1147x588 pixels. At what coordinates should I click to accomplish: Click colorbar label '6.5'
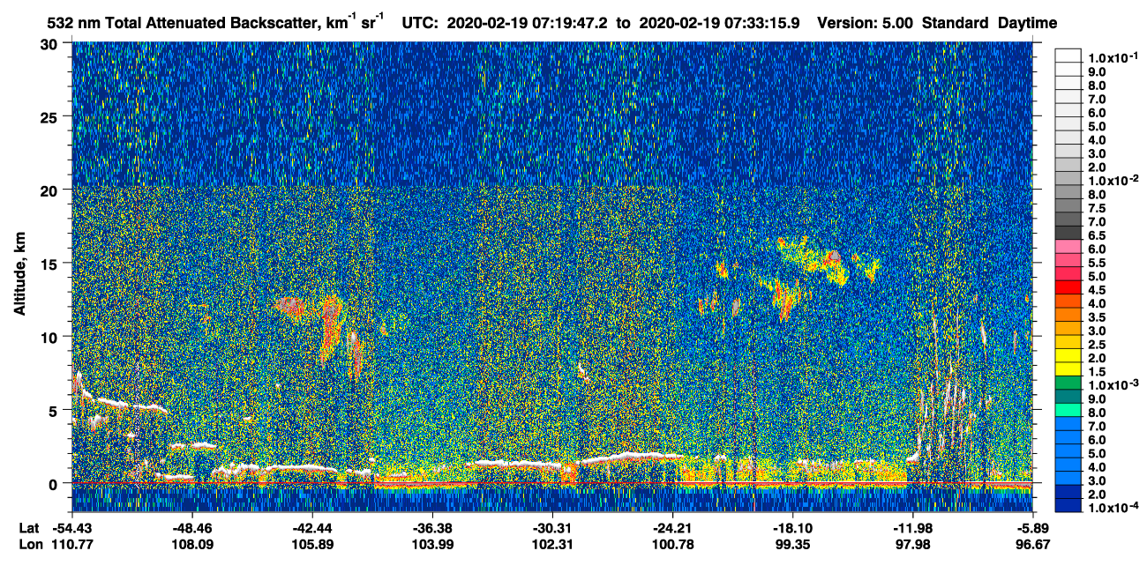[1097, 235]
